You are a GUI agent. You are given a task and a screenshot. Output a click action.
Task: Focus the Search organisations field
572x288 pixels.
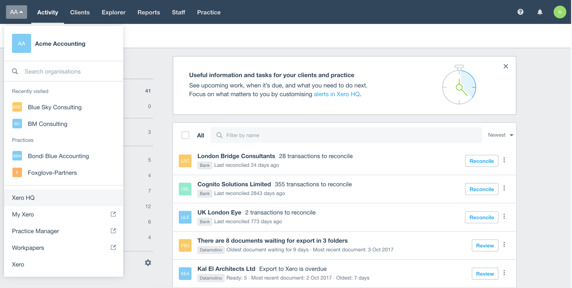pyautogui.click(x=64, y=72)
